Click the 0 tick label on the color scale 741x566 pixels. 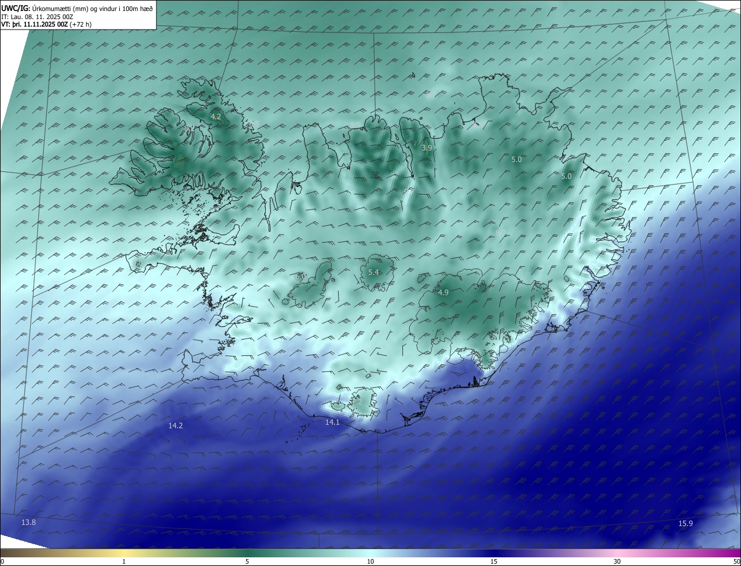(x=2, y=561)
